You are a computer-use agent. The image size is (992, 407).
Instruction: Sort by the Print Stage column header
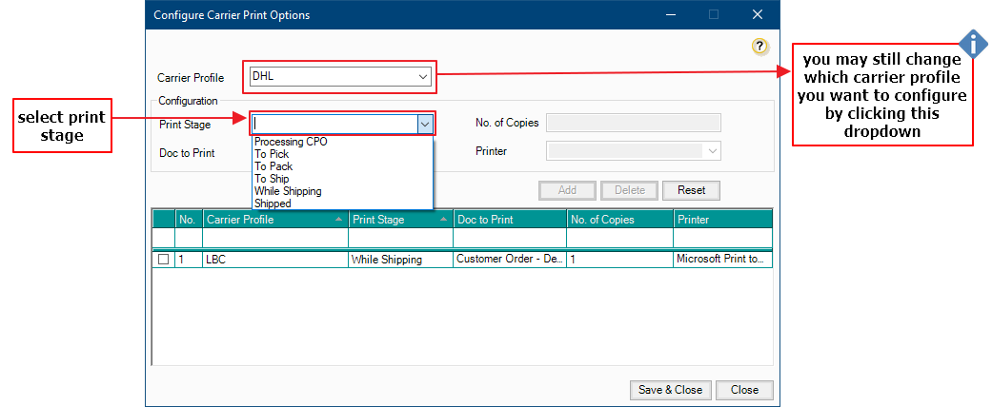tap(400, 220)
